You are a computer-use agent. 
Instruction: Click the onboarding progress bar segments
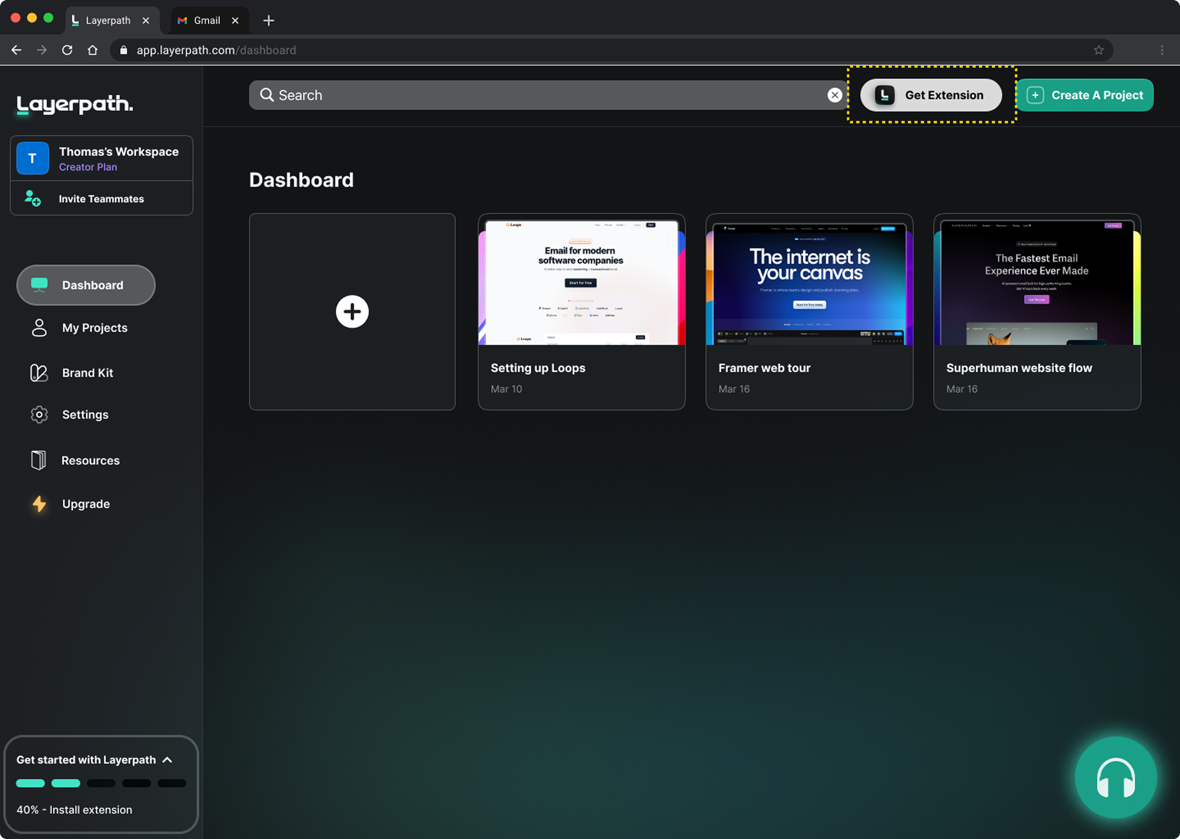101,783
